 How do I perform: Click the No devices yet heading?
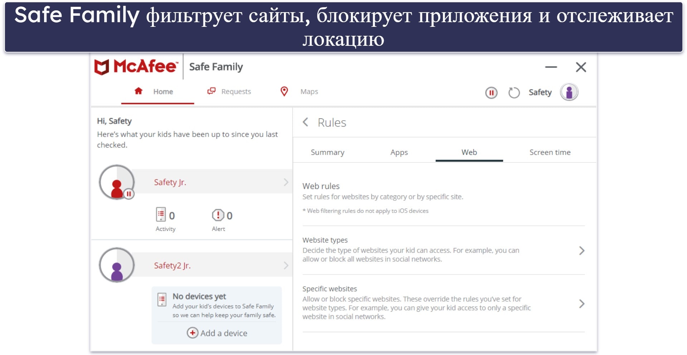pos(199,296)
